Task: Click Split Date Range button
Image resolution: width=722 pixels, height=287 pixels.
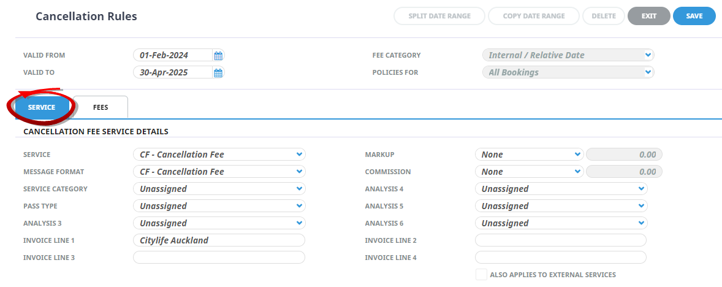Action: [x=439, y=16]
